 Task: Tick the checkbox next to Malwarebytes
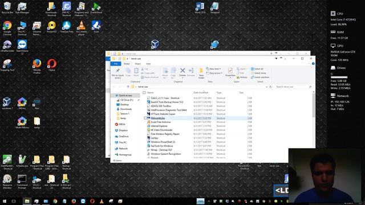[145, 118]
